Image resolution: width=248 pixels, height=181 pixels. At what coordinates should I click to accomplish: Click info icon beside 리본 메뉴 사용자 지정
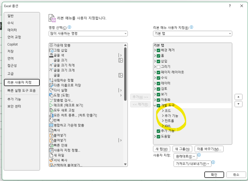pos(192,27)
